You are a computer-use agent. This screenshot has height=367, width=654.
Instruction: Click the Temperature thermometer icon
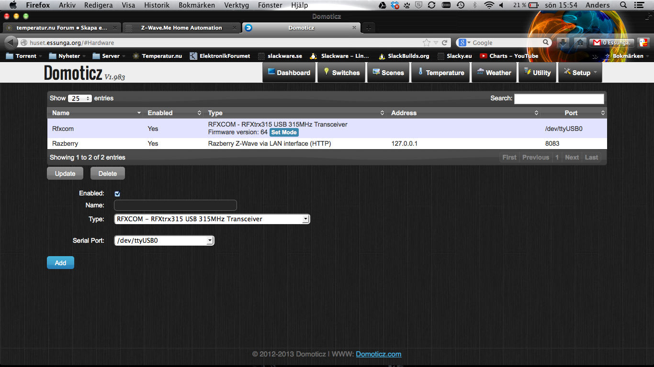(420, 72)
